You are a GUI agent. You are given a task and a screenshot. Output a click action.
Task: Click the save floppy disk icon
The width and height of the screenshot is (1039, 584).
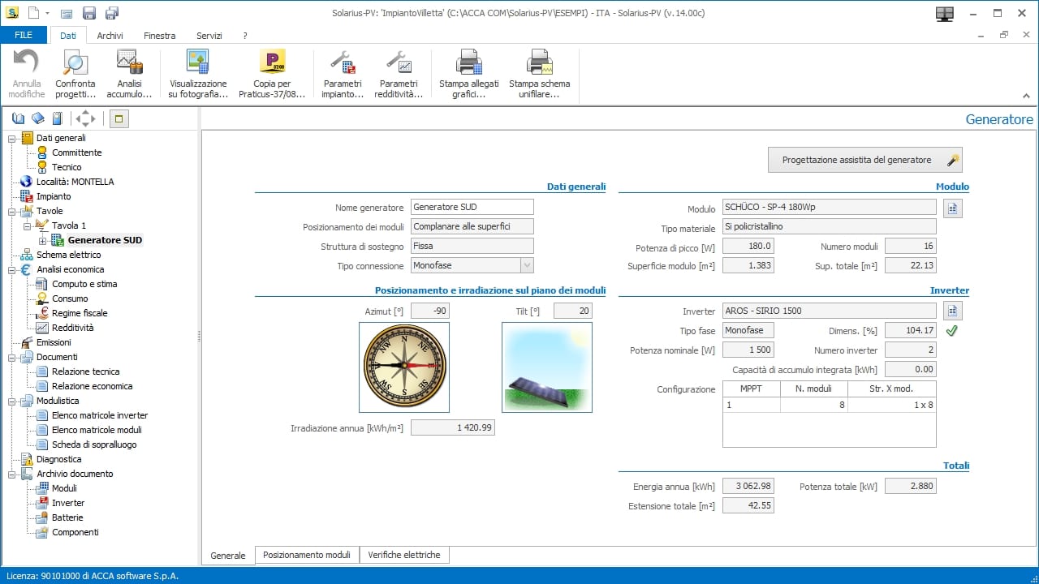point(89,13)
